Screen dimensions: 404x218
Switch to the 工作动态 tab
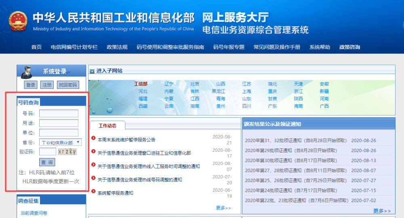tap(107, 126)
